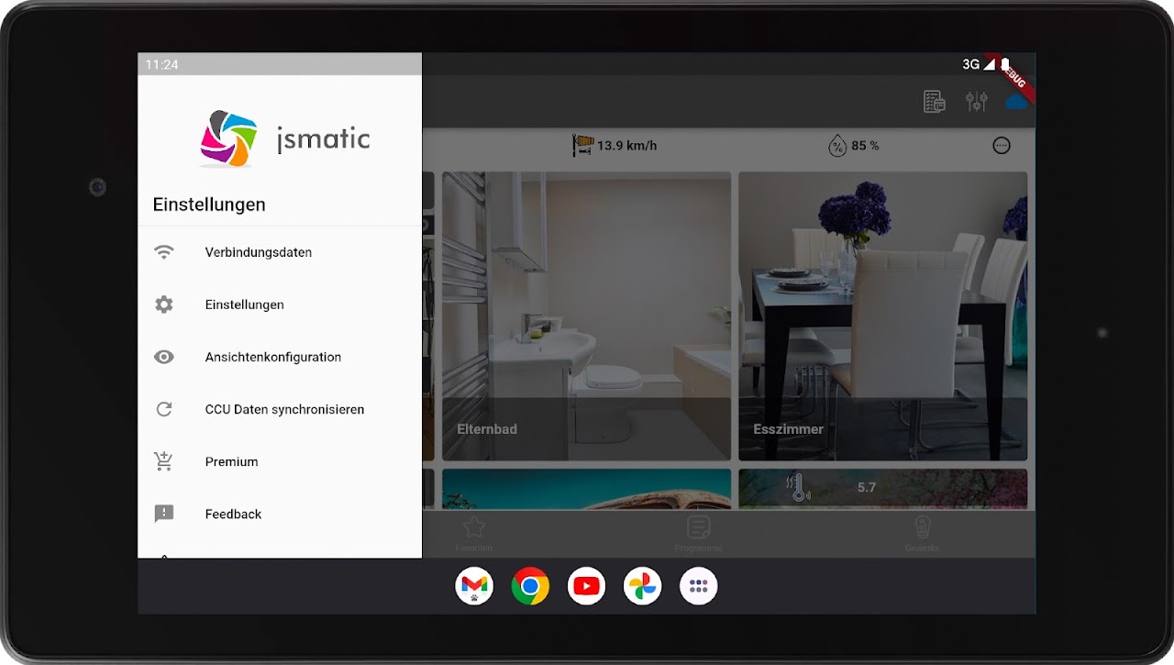
Task: Click the Premium shopping cart icon
Action: pos(164,461)
